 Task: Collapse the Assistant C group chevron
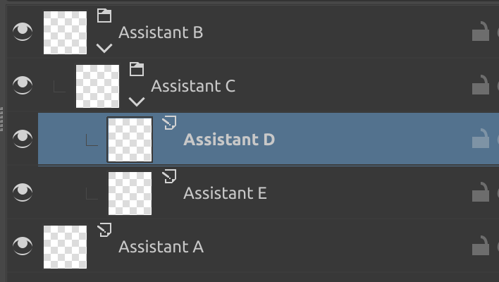point(137,102)
